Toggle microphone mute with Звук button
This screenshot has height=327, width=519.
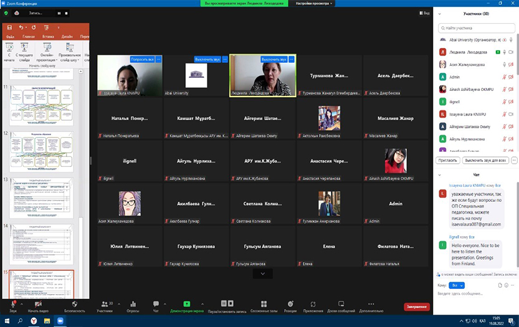pos(12,305)
